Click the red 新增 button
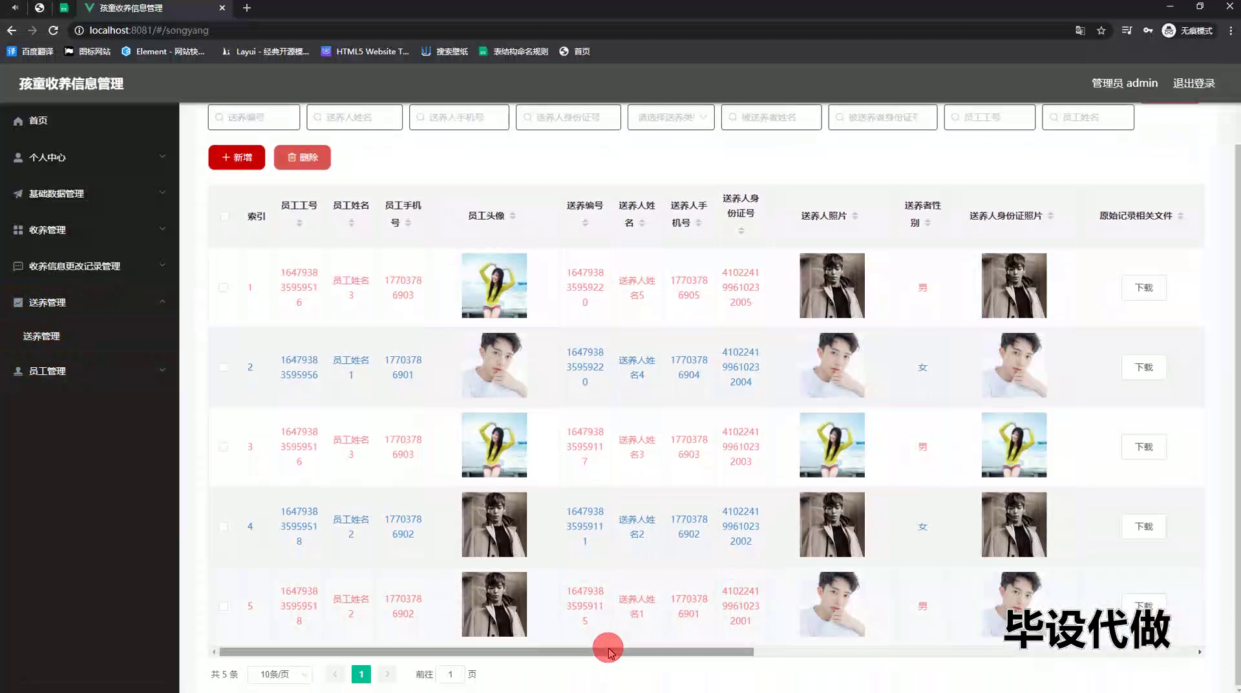Viewport: 1241px width, 693px height. tap(237, 157)
